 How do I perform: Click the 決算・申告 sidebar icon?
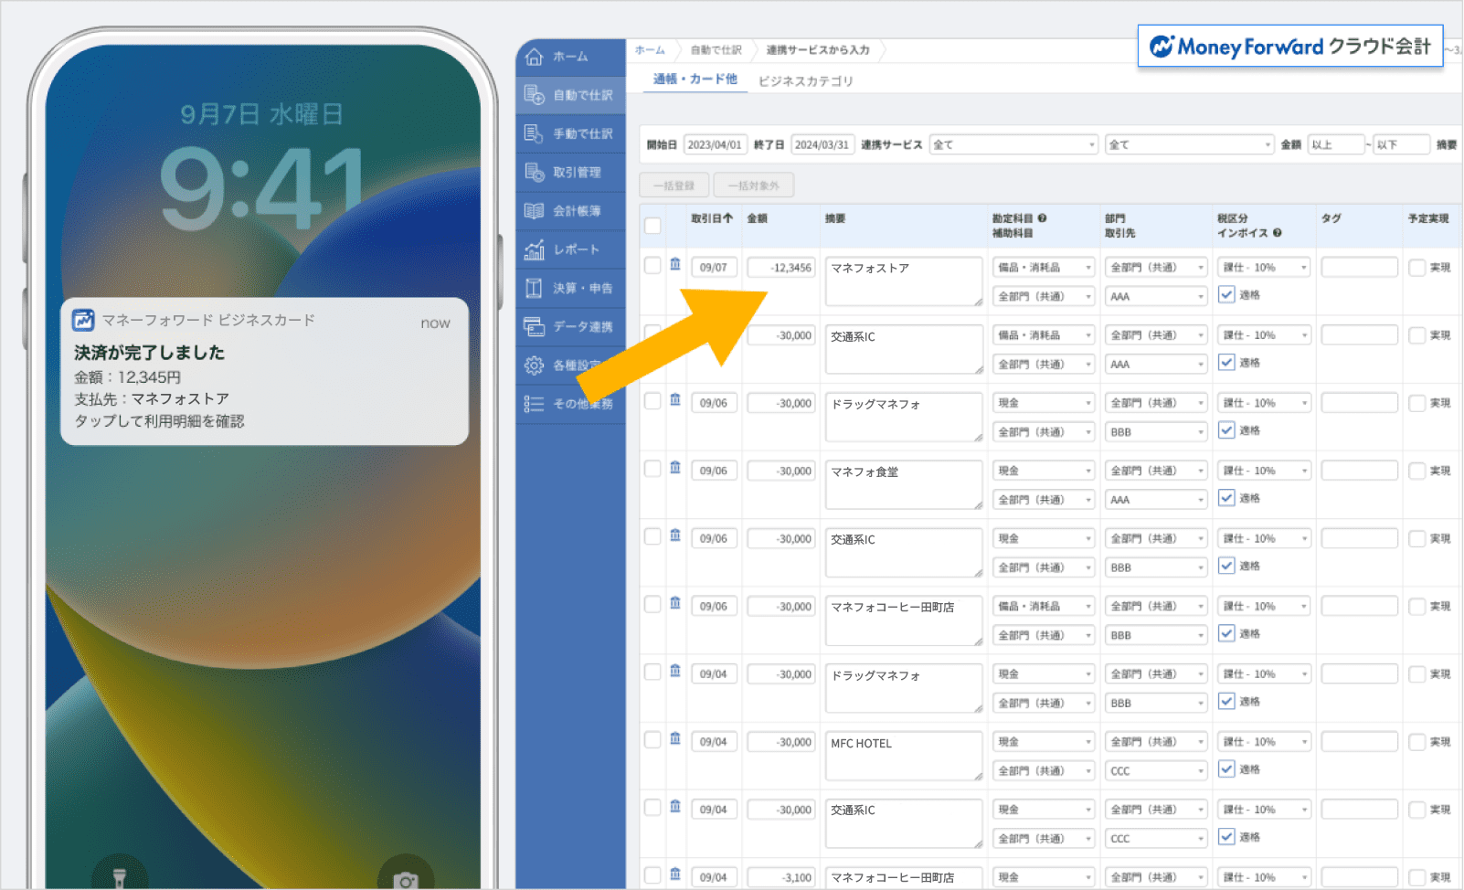coord(535,288)
